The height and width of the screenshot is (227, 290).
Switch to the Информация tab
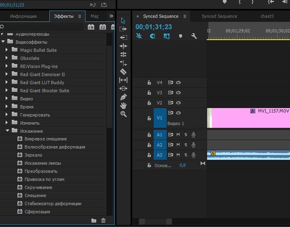23,16
